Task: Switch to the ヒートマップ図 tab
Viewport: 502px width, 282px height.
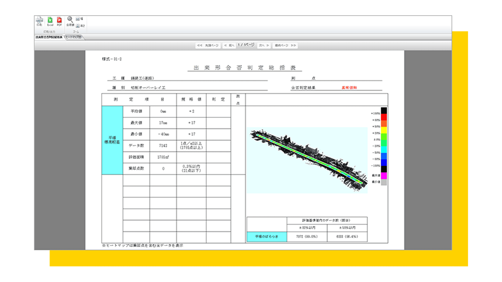Action: pos(74,37)
